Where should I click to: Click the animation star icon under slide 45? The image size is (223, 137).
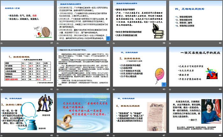coord(2,136)
